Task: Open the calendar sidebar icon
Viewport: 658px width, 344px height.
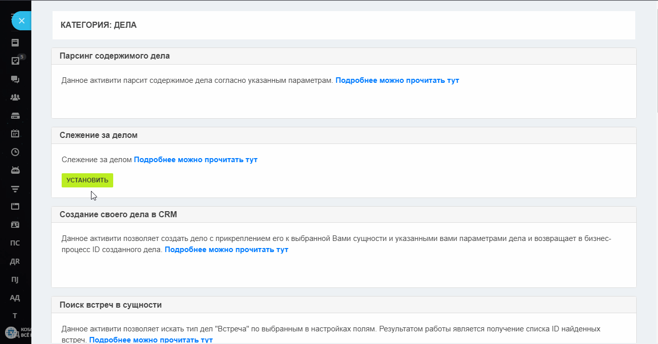Action: coord(15,133)
